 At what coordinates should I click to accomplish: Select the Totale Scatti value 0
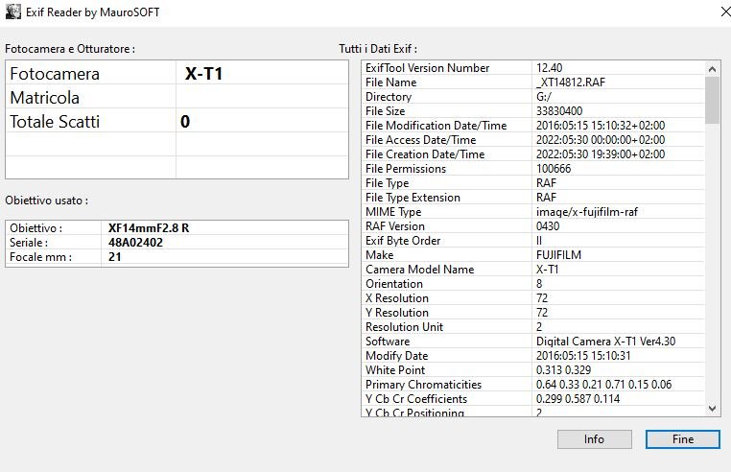[185, 122]
